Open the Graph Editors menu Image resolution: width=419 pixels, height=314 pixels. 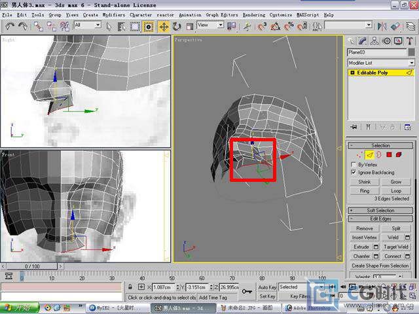[x=222, y=15]
